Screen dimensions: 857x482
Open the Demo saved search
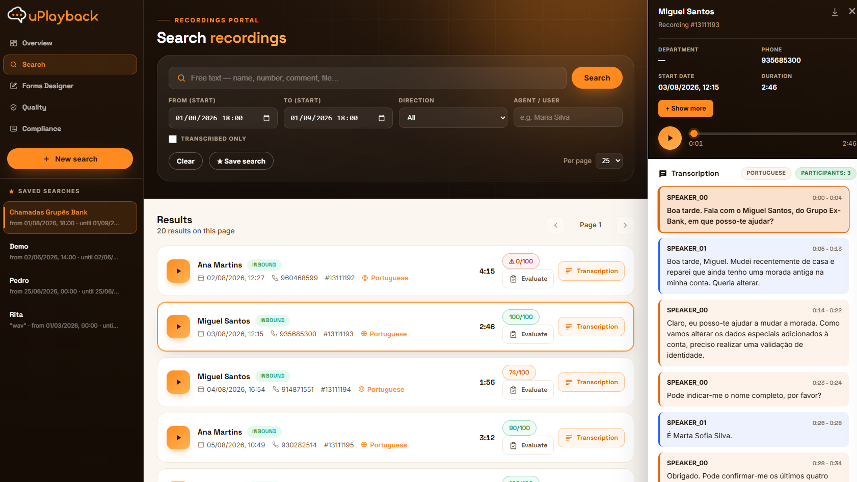(x=70, y=252)
